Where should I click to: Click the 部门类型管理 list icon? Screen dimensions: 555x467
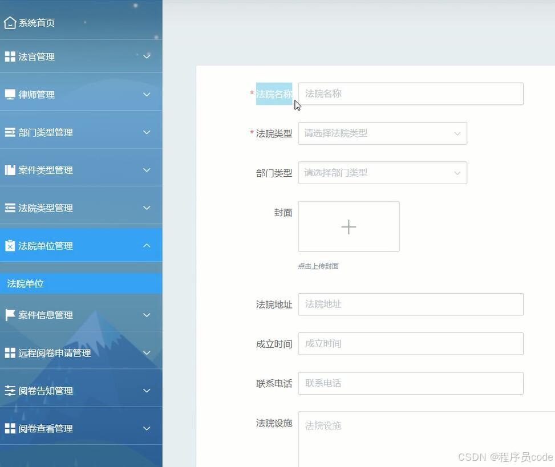click(10, 131)
